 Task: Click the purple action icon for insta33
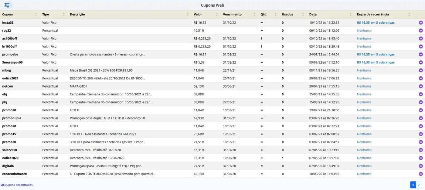pos(421,22)
